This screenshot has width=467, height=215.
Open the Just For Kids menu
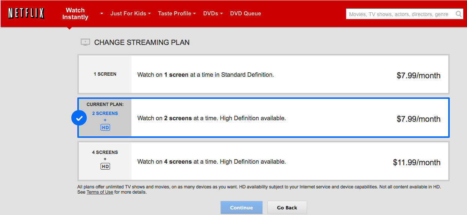[x=130, y=13]
